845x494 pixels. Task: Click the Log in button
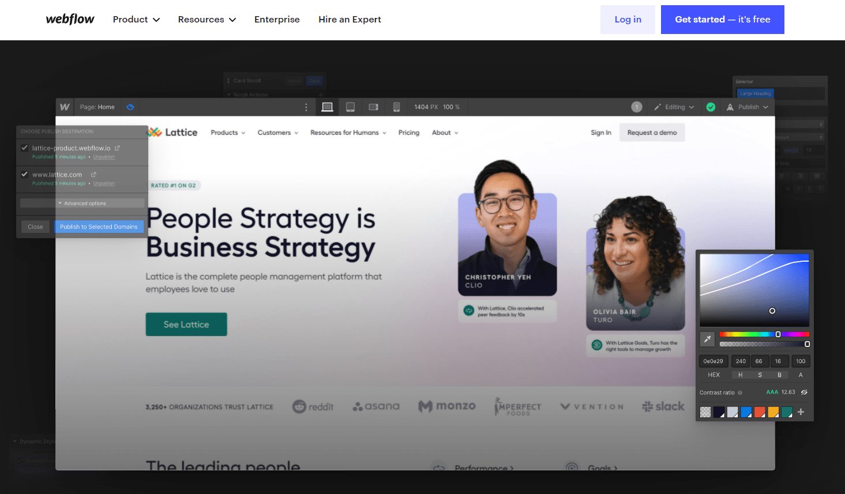tap(628, 20)
